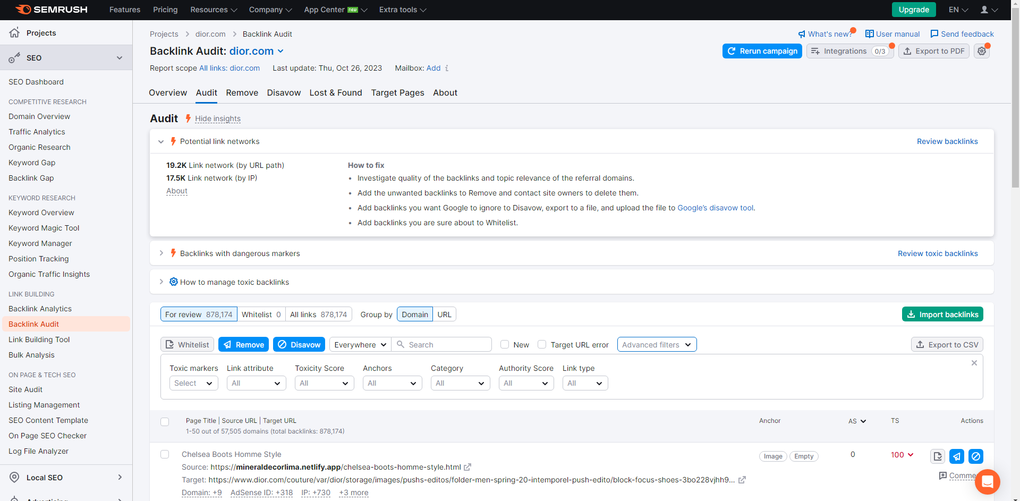The height and width of the screenshot is (501, 1020).
Task: Click Export to PDF button
Action: point(934,51)
